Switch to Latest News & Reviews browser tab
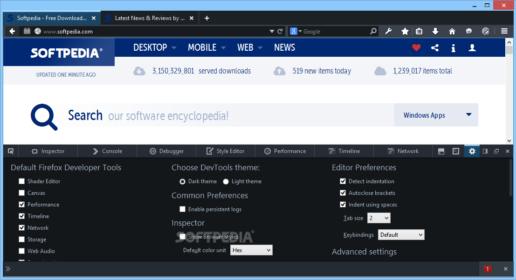Image resolution: width=516 pixels, height=280 pixels. pos(150,18)
